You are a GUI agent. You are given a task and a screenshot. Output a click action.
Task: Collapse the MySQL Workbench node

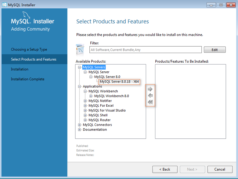(85, 91)
